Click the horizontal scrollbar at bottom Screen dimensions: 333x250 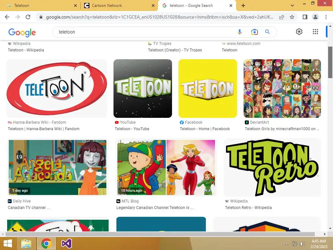pyautogui.click(x=160, y=234)
